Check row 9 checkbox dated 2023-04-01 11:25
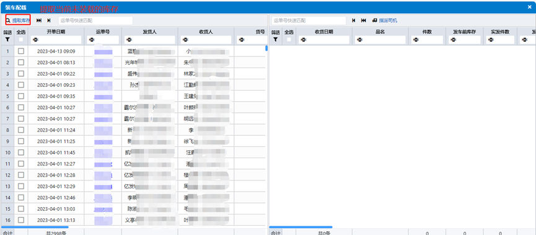This screenshot has height=235, width=536. pyautogui.click(x=21, y=141)
